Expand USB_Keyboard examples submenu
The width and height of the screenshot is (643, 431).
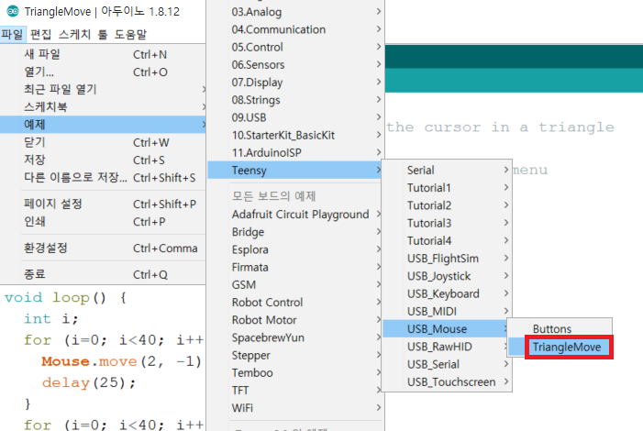pos(447,293)
